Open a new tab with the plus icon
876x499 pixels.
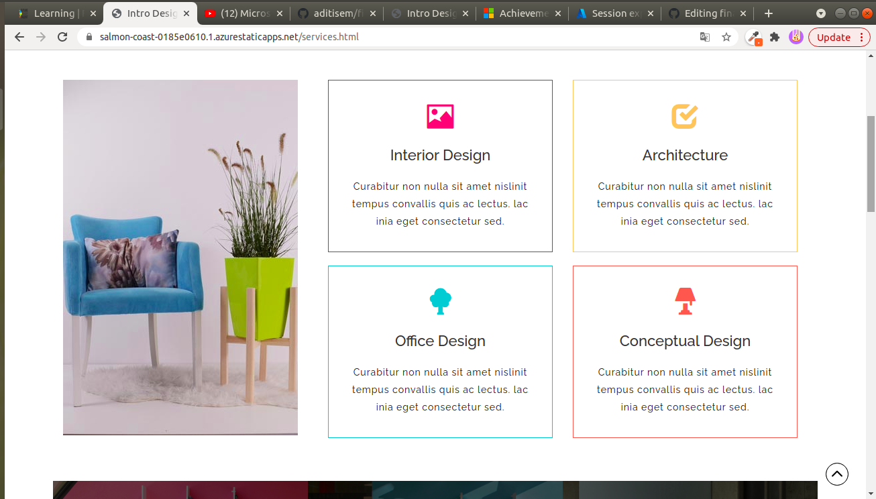click(769, 13)
